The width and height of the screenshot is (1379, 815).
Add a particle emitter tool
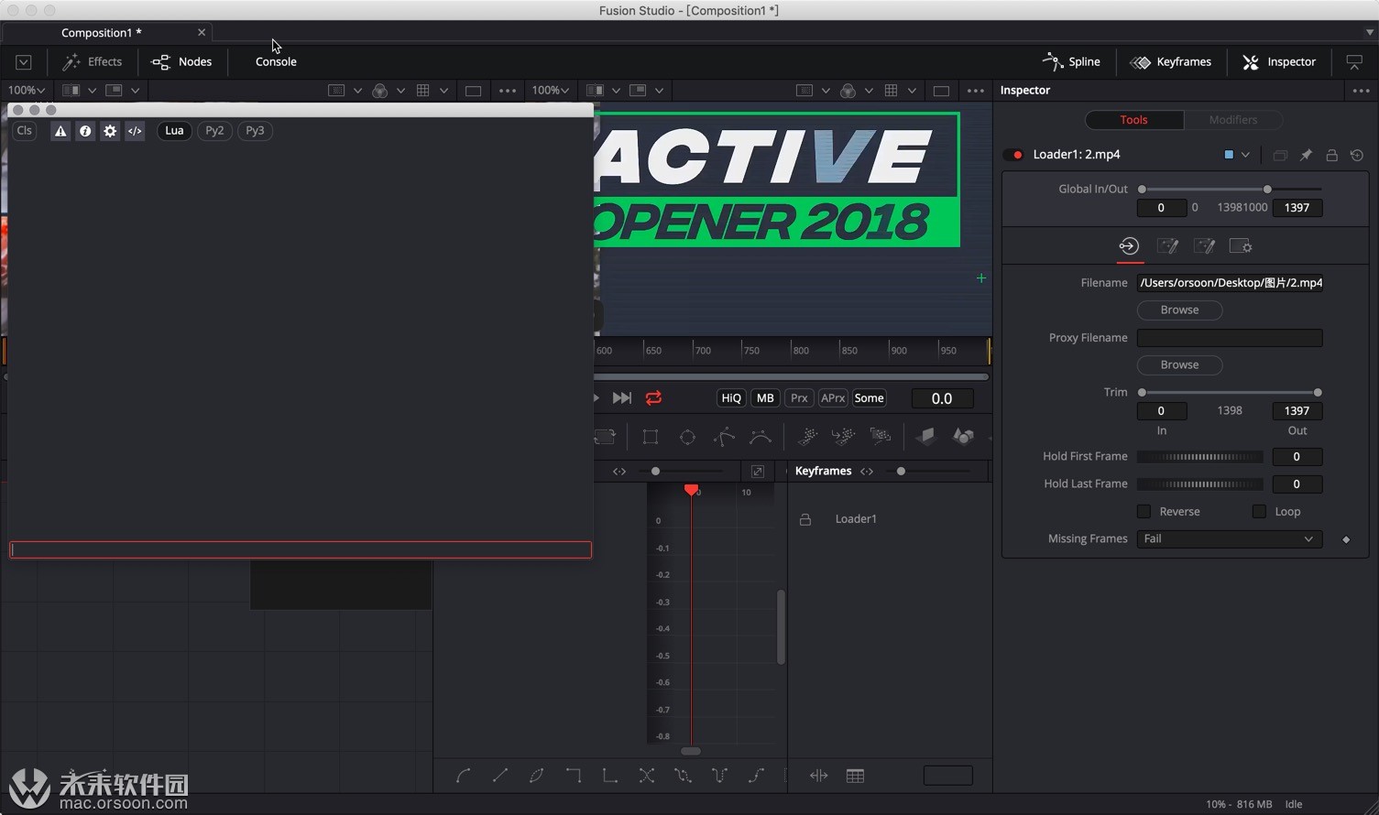click(807, 437)
